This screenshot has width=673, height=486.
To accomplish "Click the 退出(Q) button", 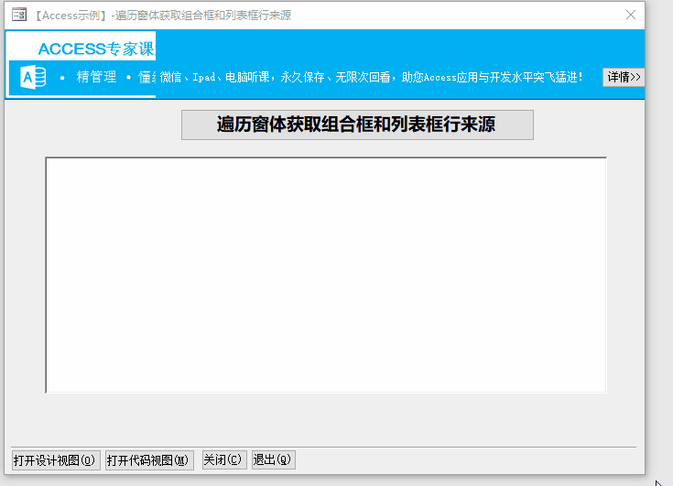I will click(x=274, y=459).
